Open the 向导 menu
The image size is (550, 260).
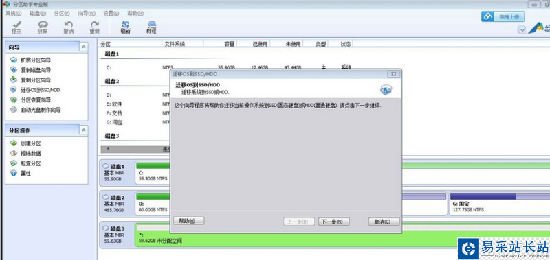pos(87,13)
